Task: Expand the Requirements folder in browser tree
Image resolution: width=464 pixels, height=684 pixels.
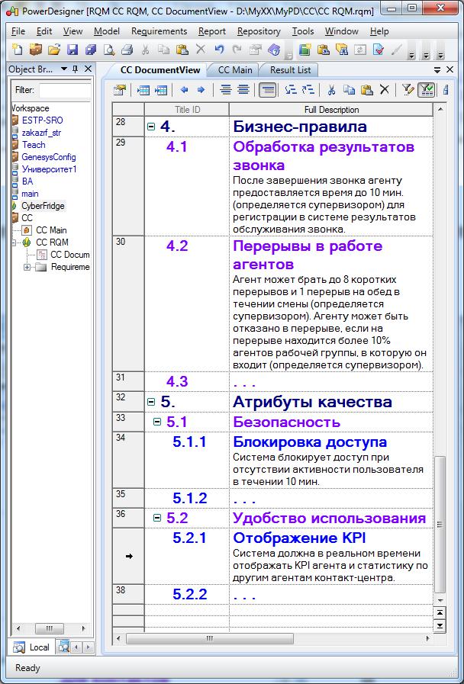Action: [27, 267]
